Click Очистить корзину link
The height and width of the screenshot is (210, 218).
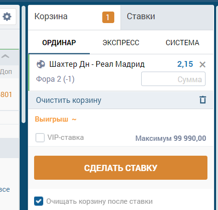point(69,100)
